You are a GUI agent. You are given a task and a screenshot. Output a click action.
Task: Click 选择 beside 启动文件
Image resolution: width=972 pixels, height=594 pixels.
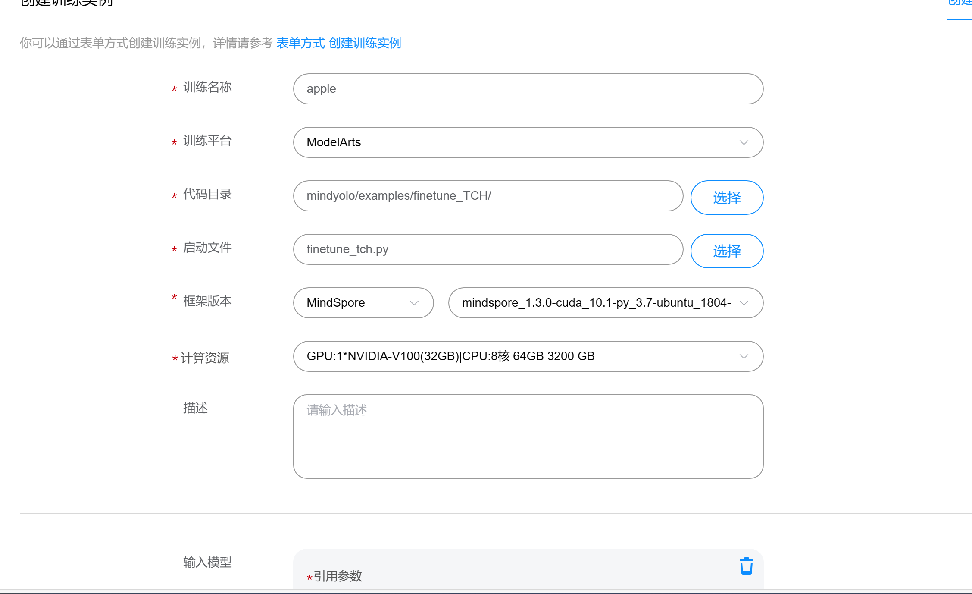pos(726,251)
